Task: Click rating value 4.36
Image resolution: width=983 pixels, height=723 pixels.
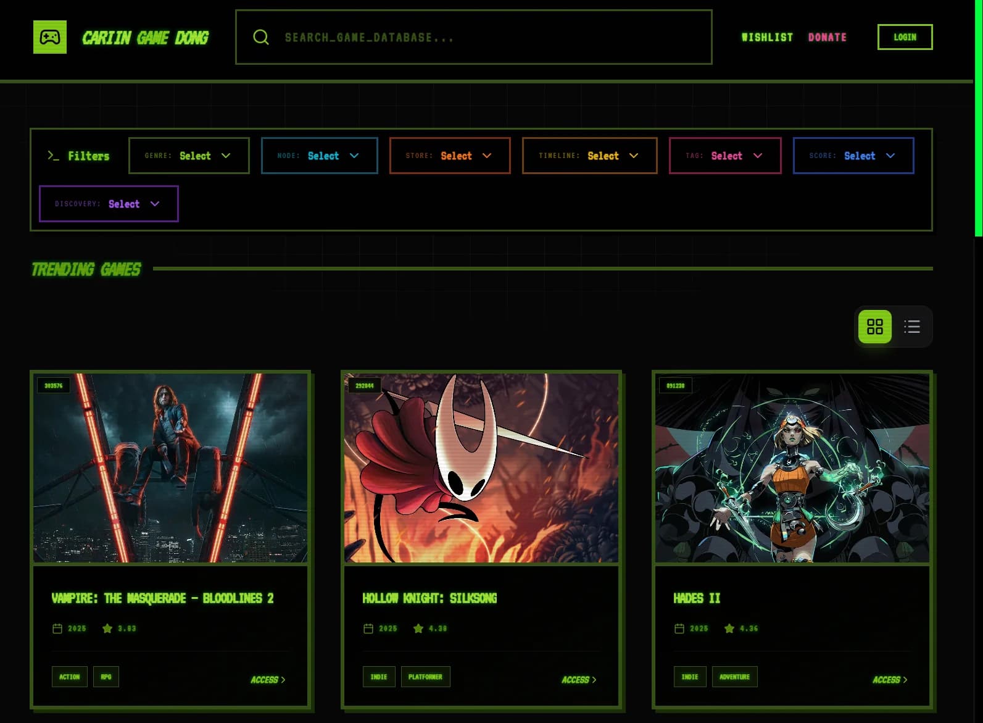Action: (x=749, y=629)
